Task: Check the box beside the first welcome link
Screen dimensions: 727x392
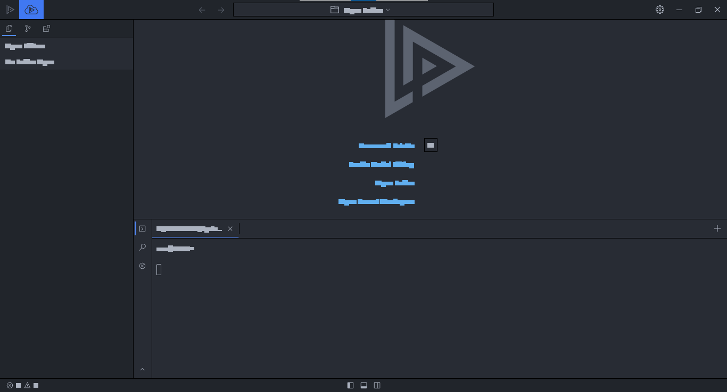Action: [431, 144]
